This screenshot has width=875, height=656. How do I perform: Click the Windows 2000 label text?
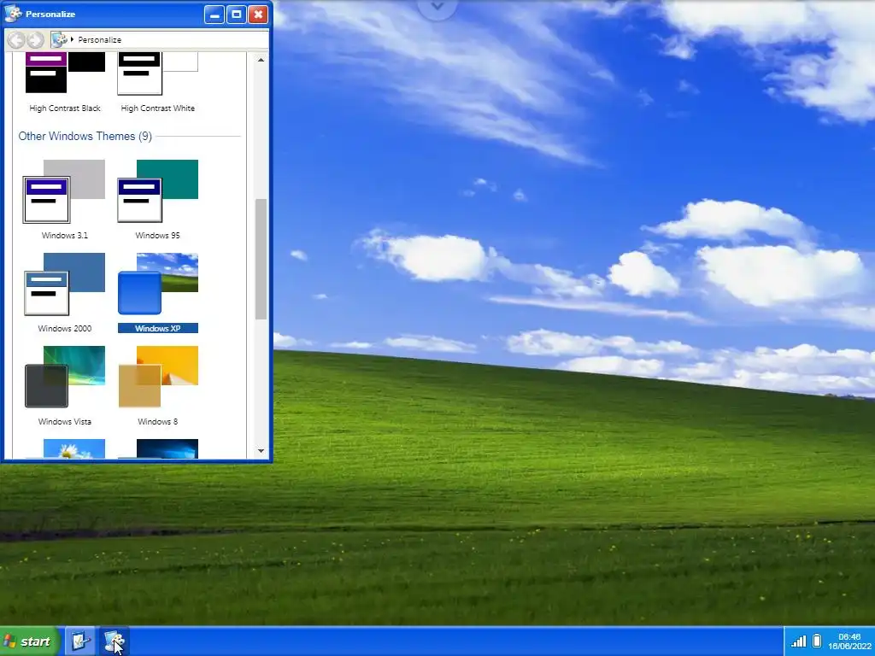coord(65,329)
